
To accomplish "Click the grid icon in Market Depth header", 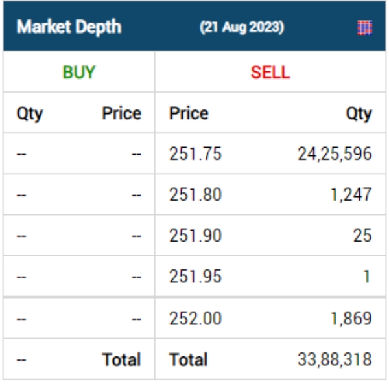I will click(365, 28).
